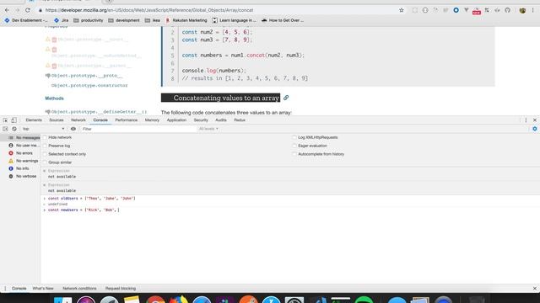Click the No user messages person icon

pyautogui.click(x=11, y=146)
